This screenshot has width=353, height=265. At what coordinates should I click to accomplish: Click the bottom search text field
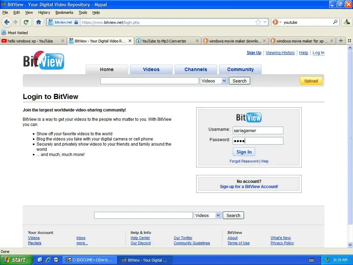[143, 215]
